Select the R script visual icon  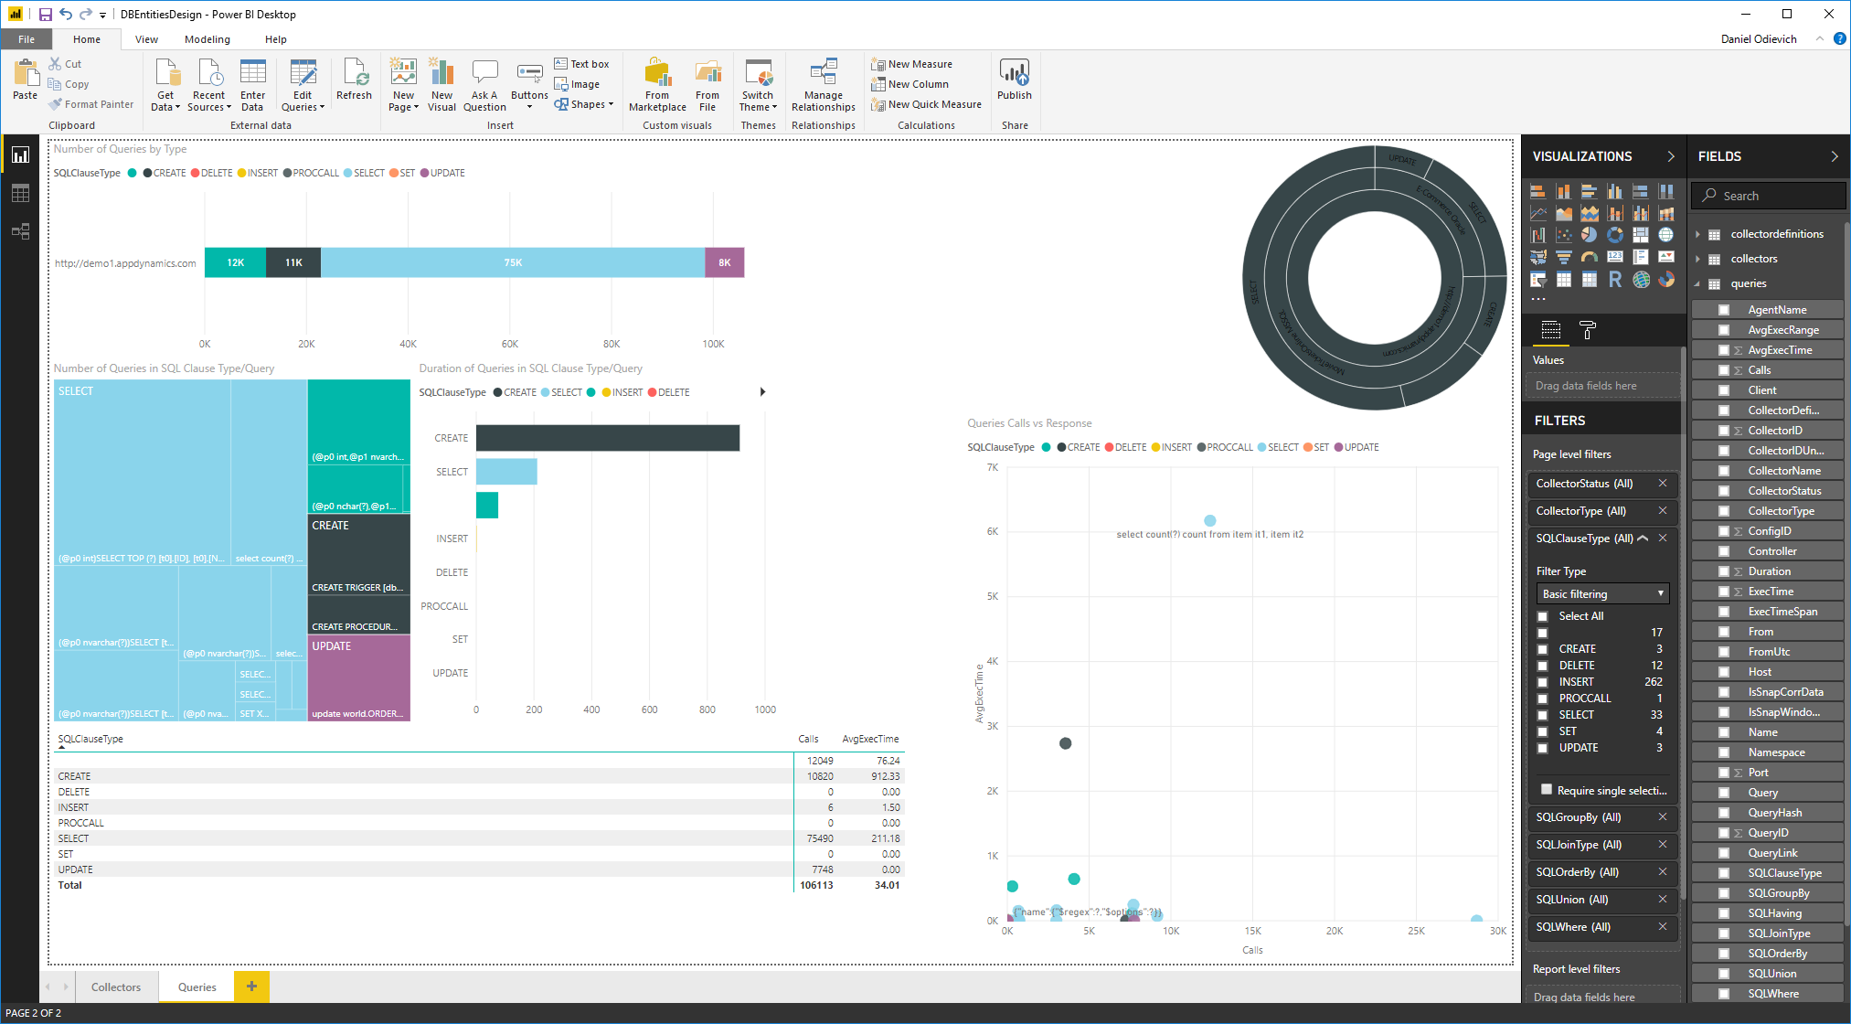pos(1615,280)
